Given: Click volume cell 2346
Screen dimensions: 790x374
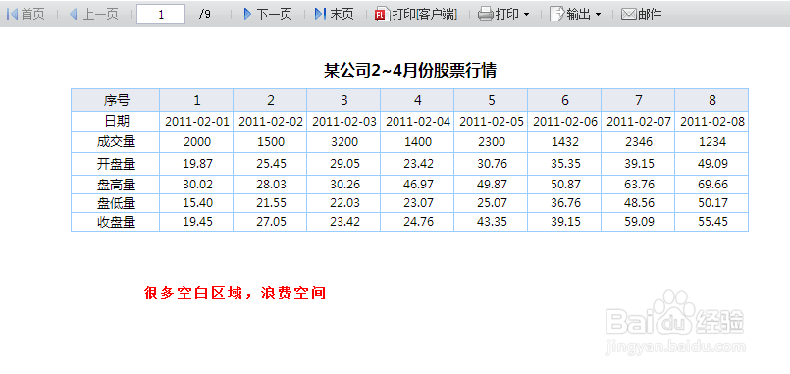Looking at the screenshot, I should 638,142.
